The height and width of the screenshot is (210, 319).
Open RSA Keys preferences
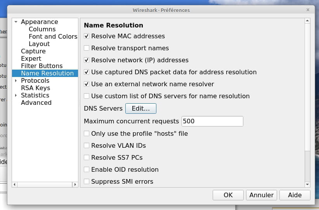coord(35,88)
